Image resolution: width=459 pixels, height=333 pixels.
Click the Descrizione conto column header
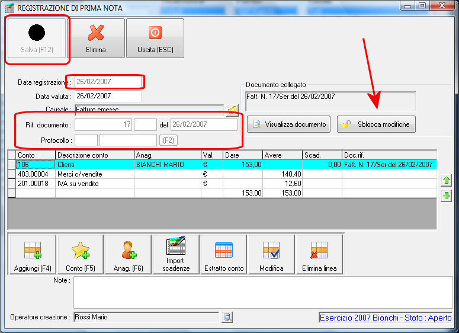(x=95, y=155)
